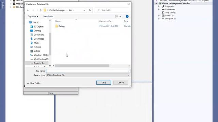Image resolution: width=218 pixels, height=122 pixels.
Task: Select Program.cs in Solution Explorer
Action: (x=170, y=19)
